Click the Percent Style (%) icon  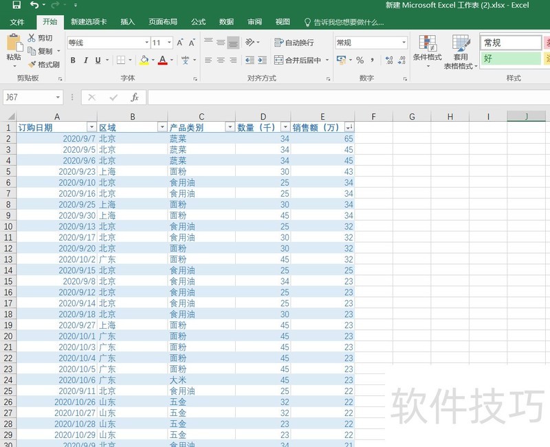pos(360,61)
